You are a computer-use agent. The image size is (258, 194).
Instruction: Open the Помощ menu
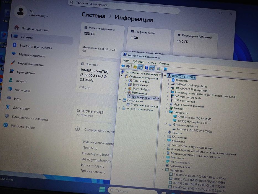[x=164, y=64]
